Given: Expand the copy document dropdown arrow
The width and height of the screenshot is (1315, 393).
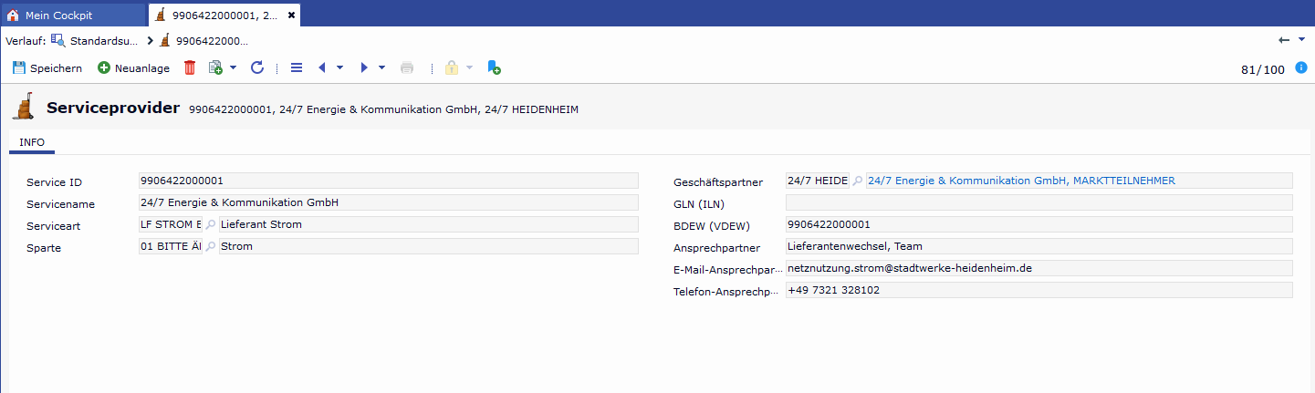Looking at the screenshot, I should coord(233,67).
